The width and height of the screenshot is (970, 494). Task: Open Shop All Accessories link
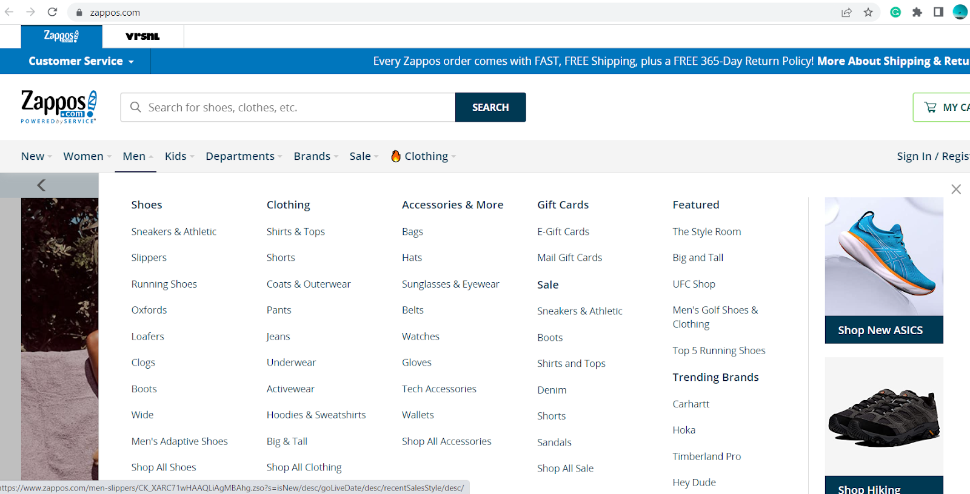pyautogui.click(x=447, y=441)
